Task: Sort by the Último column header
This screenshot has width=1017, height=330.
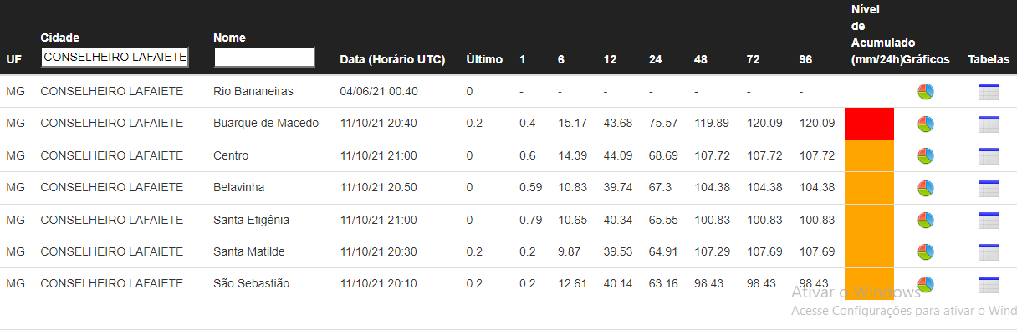Action: point(484,60)
